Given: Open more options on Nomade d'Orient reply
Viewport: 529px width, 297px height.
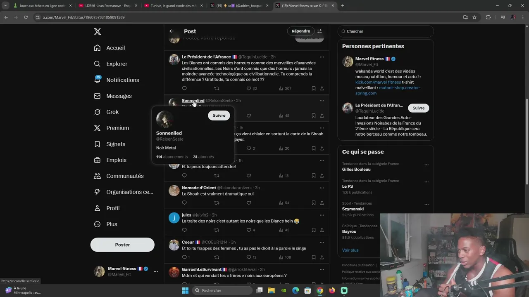Looking at the screenshot, I should pos(322,188).
